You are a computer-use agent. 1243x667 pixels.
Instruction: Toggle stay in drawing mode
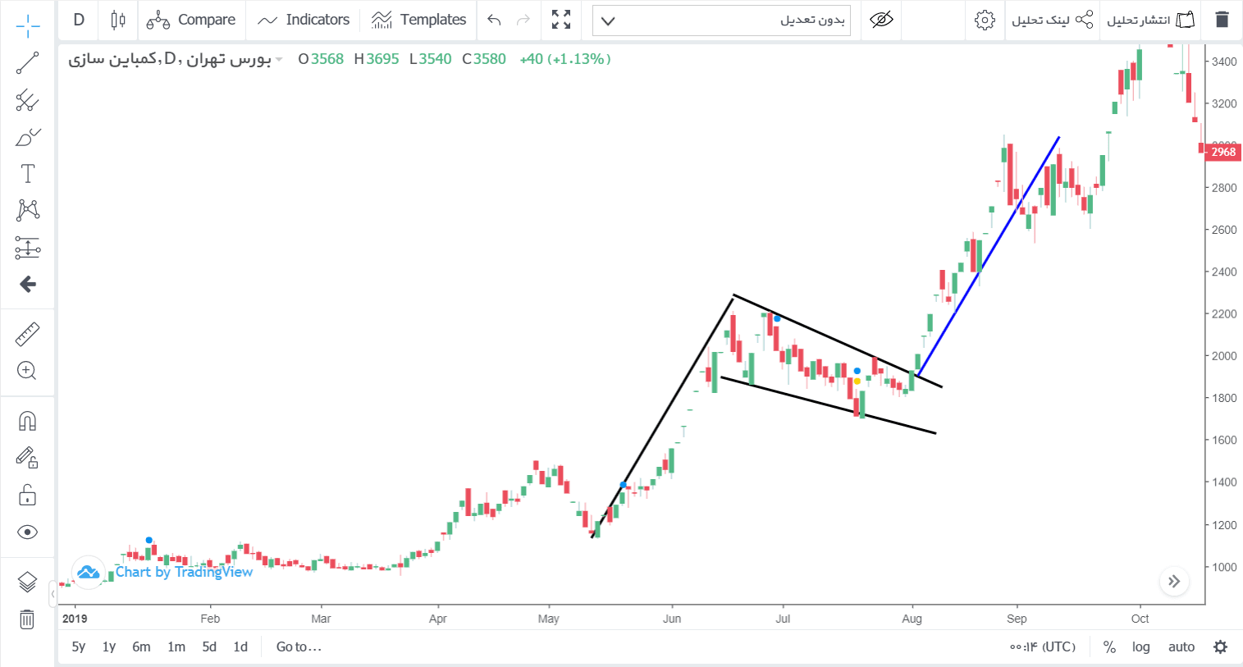pos(27,458)
